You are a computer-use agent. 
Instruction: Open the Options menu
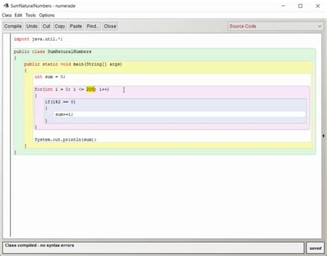point(47,15)
